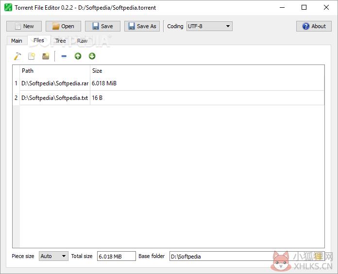Click the Save As button
The height and width of the screenshot is (274, 338).
point(142,26)
